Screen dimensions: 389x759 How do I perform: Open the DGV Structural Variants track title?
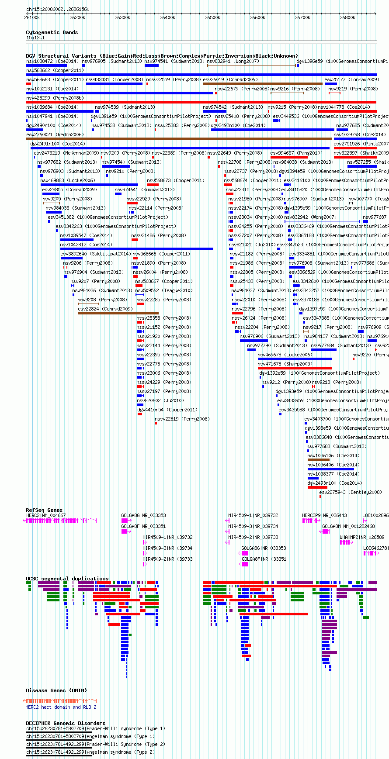[162, 56]
